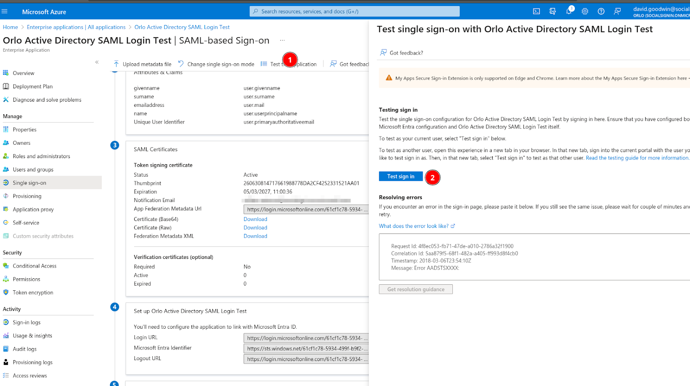Open the settings gear icon
The width and height of the screenshot is (690, 386).
585,12
